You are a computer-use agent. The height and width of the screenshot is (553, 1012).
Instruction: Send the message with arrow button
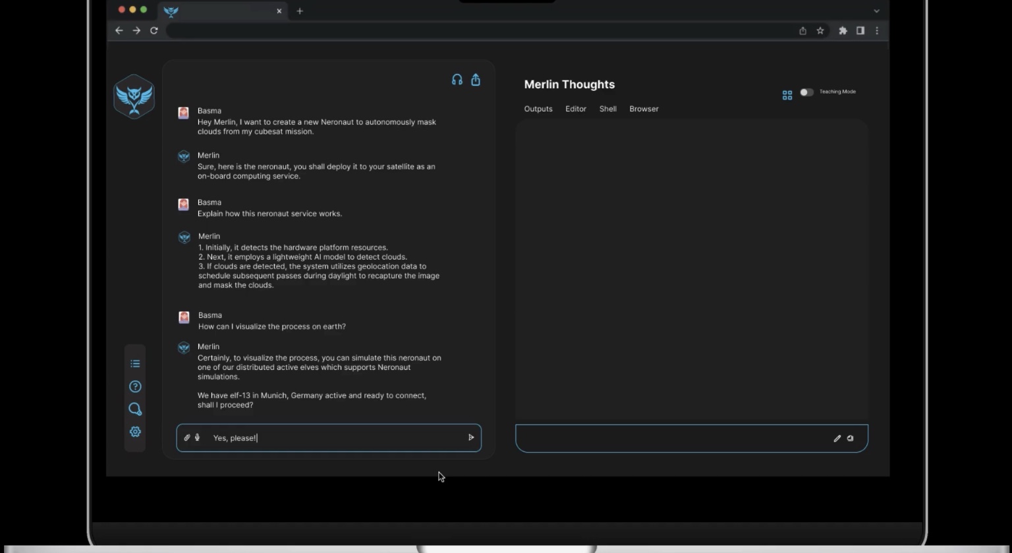(x=470, y=438)
